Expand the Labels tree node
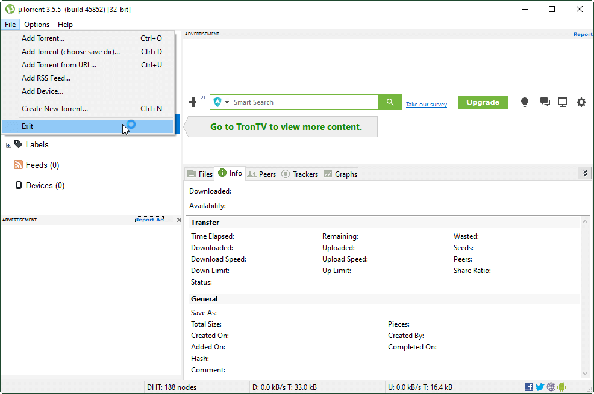Screen dimensions: 594x394 click(x=8, y=145)
